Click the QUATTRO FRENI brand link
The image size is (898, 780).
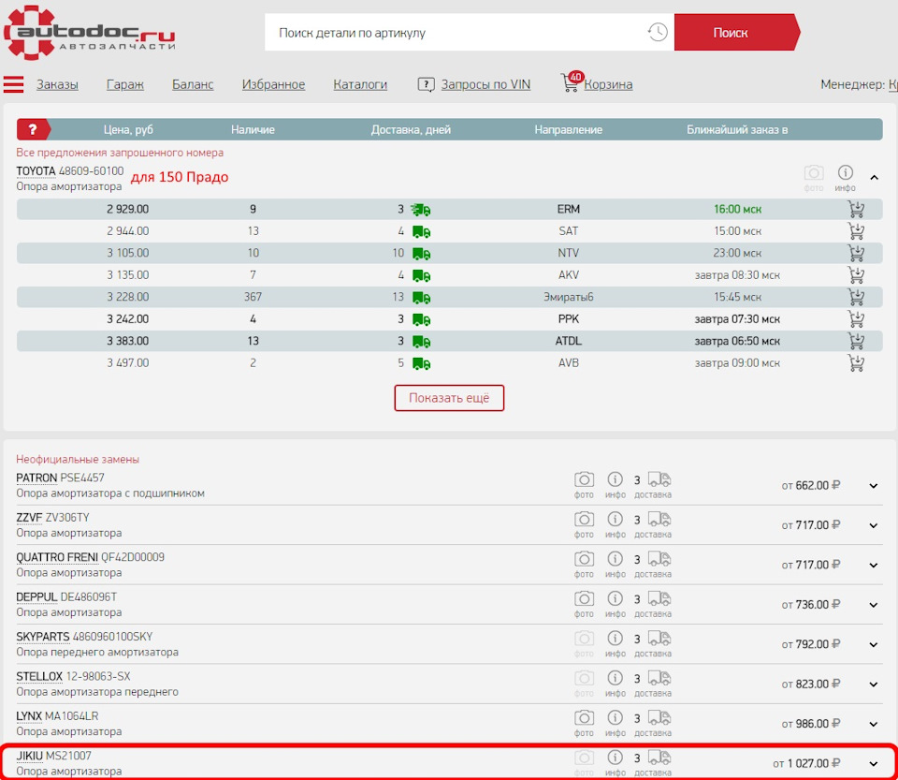pos(57,556)
